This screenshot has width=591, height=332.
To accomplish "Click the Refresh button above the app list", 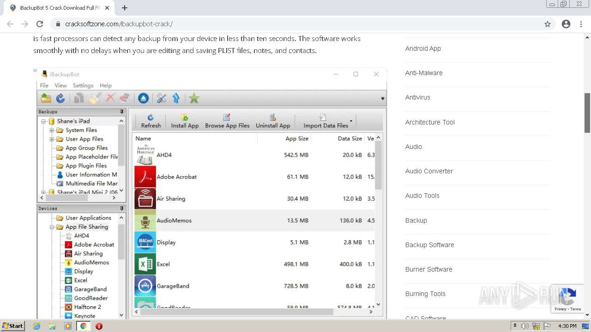I will point(151,121).
